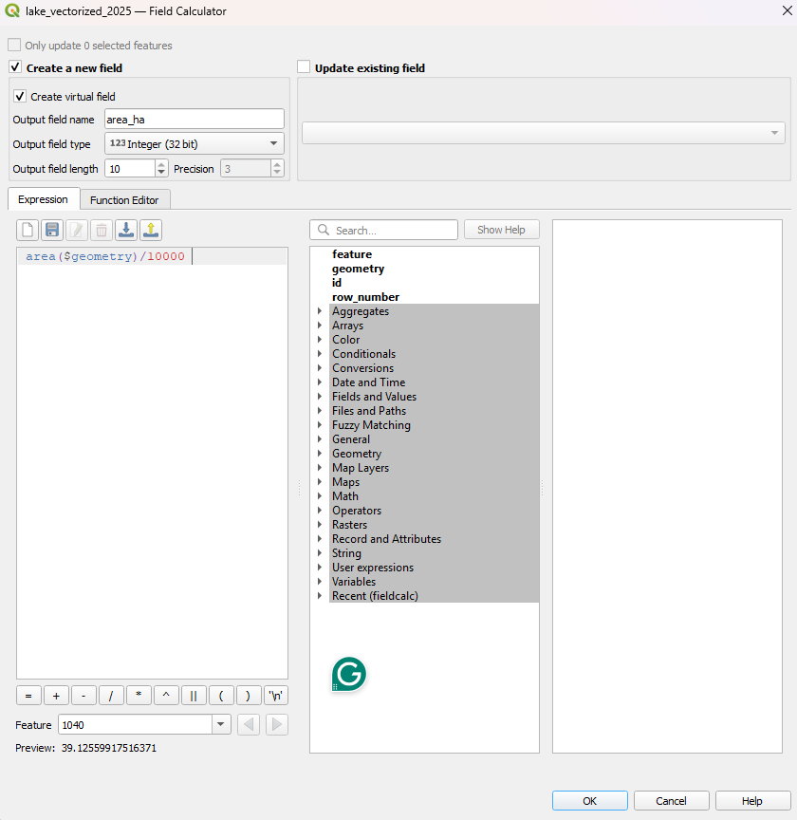The height and width of the screenshot is (820, 797).
Task: Insert the multiplication operator
Action: [139, 696]
